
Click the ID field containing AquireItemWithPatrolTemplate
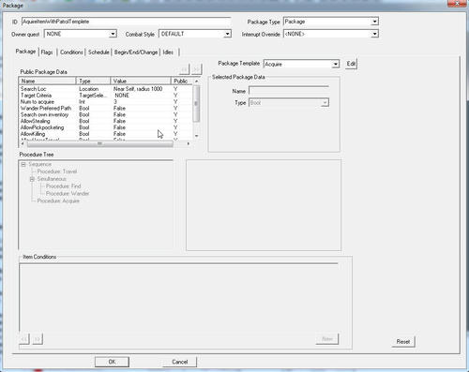pos(126,22)
